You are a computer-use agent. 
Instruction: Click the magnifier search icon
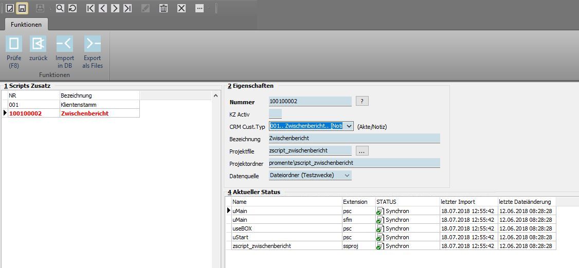point(60,8)
